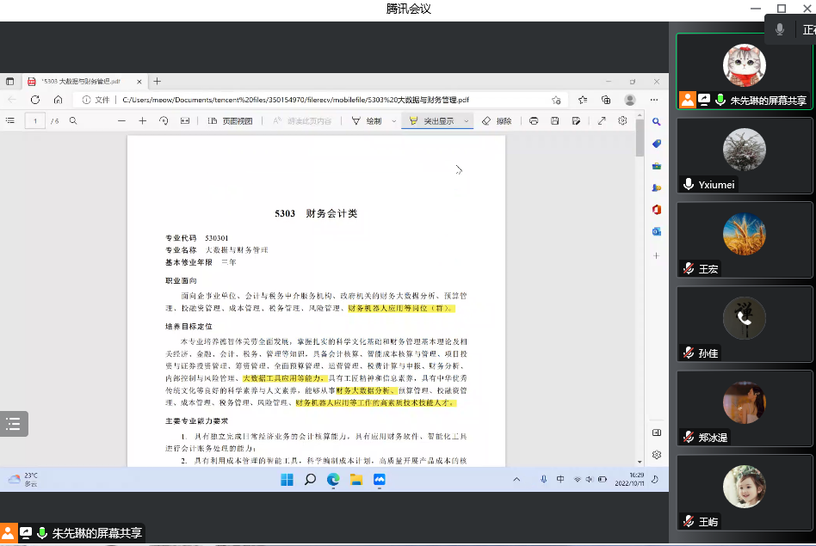This screenshot has height=546, width=816.
Task: Expand the floating list panel on left edge
Action: 13,423
